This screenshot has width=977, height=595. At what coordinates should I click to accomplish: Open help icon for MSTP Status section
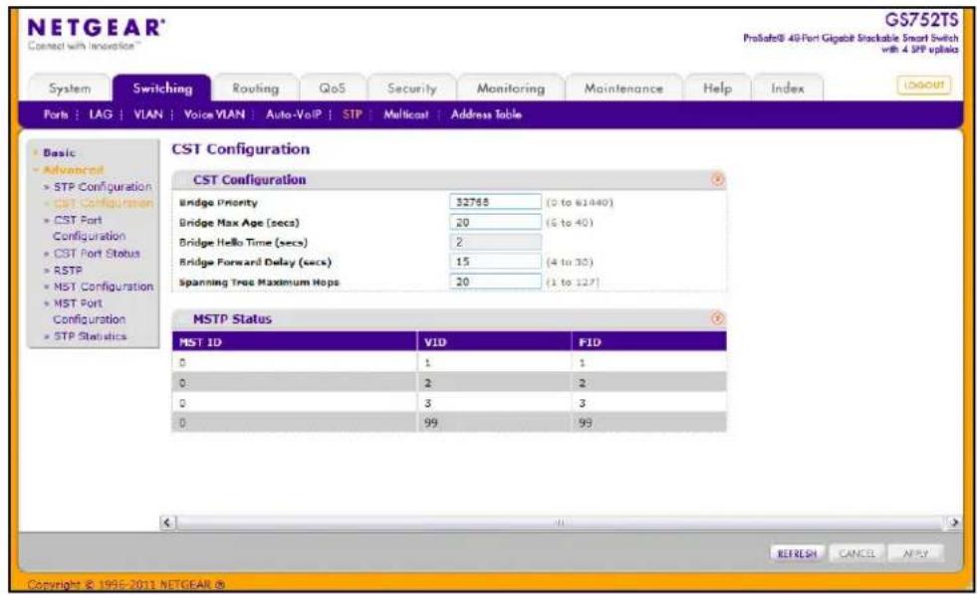pyautogui.click(x=718, y=318)
